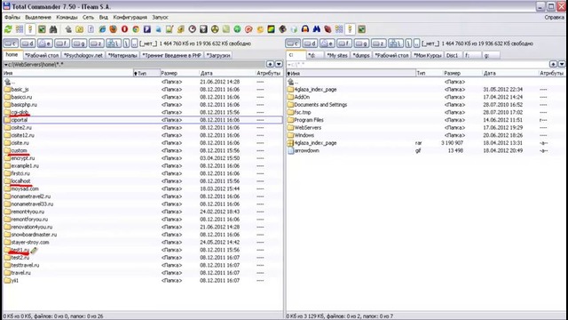Open right panel directory history dropdown
The height and width of the screenshot is (320, 568).
point(562,64)
